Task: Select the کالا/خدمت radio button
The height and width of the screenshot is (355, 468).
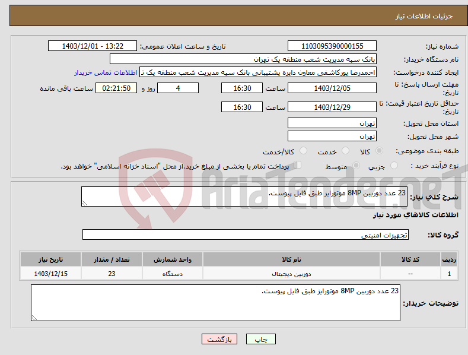Action: click(303, 151)
